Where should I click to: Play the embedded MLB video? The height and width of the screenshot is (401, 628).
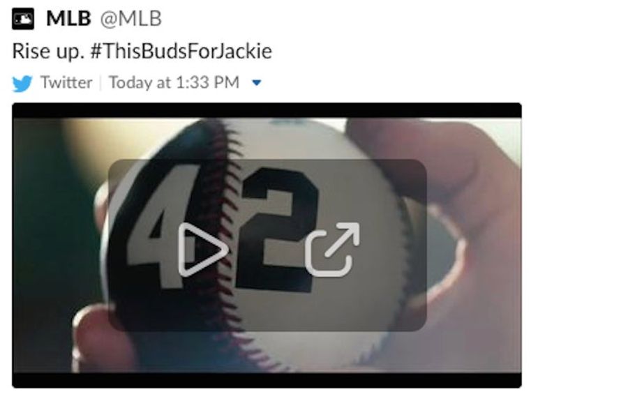[203, 250]
